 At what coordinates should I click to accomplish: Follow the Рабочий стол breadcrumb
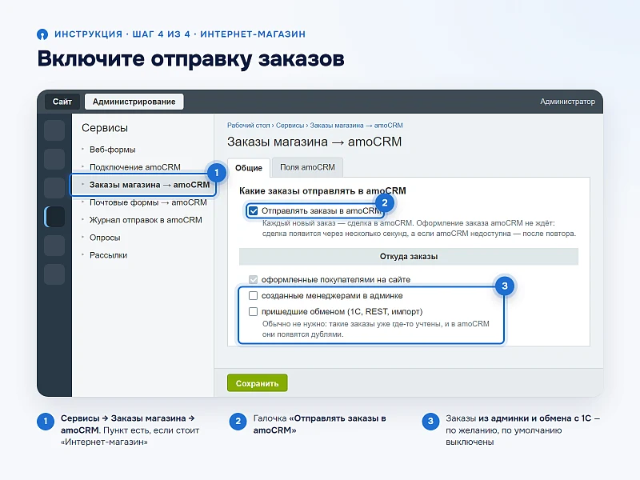click(249, 126)
